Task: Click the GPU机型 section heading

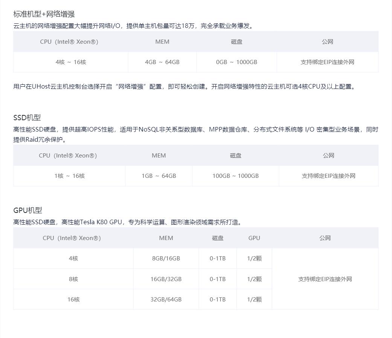Action: click(28, 210)
